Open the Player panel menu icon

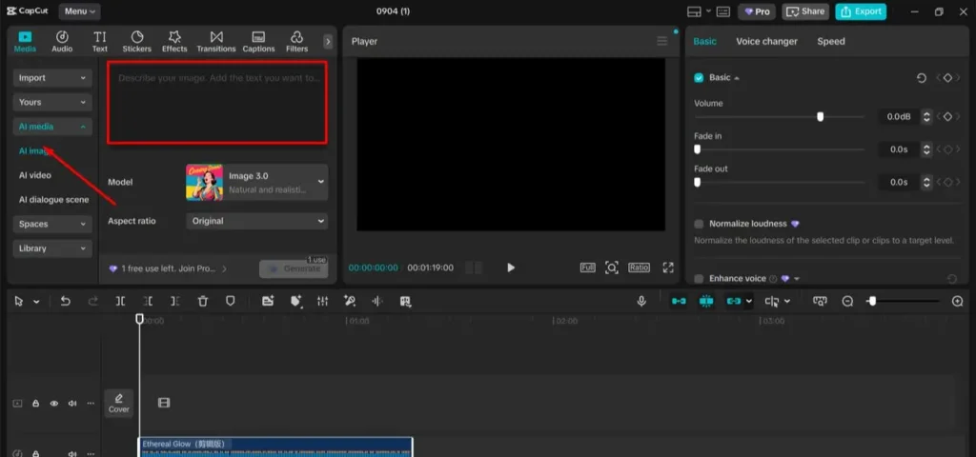(x=661, y=41)
